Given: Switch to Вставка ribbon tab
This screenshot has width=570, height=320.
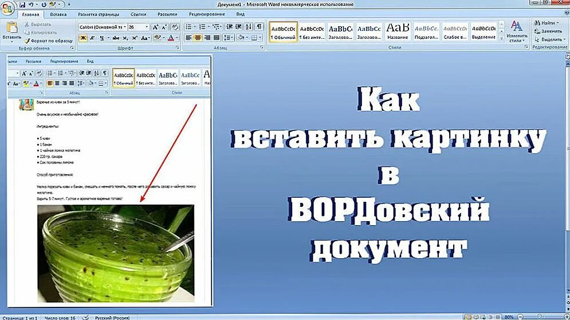Looking at the screenshot, I should click(x=58, y=14).
